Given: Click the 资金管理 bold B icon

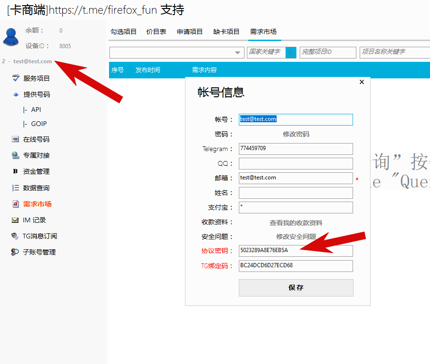Looking at the screenshot, I should (x=16, y=171).
